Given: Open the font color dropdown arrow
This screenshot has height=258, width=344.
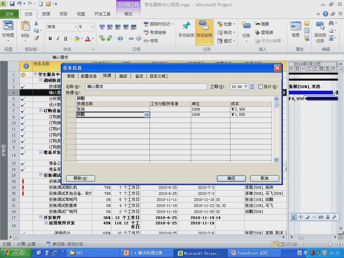Looking at the screenshot, I should [93, 39].
